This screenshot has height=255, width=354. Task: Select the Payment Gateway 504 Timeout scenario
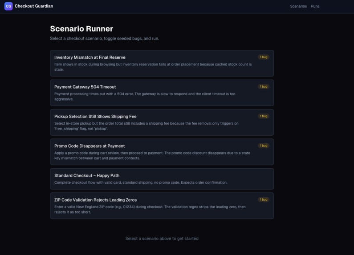click(162, 93)
